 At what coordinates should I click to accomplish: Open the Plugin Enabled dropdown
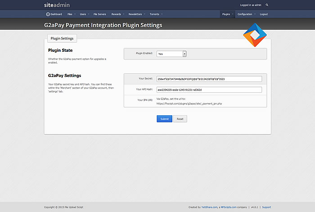click(171, 54)
